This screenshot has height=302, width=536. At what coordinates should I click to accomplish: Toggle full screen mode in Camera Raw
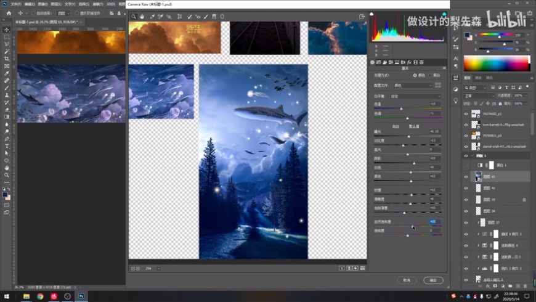pos(362,17)
